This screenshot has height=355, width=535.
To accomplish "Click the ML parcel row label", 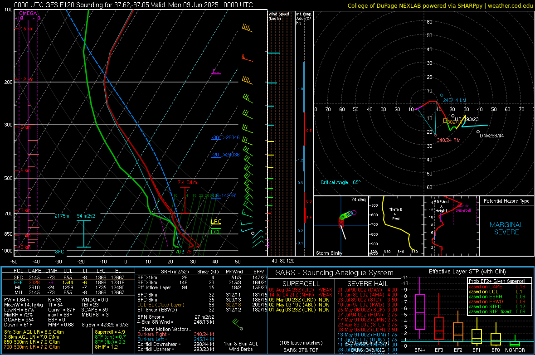I will click(x=19, y=288).
